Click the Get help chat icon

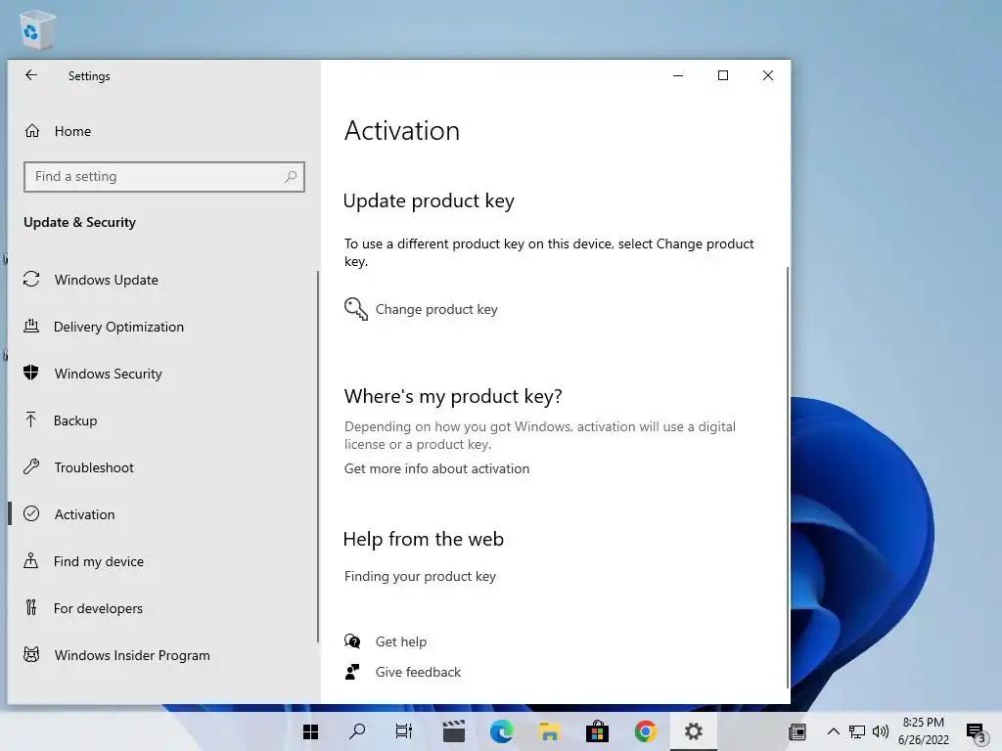pyautogui.click(x=352, y=641)
